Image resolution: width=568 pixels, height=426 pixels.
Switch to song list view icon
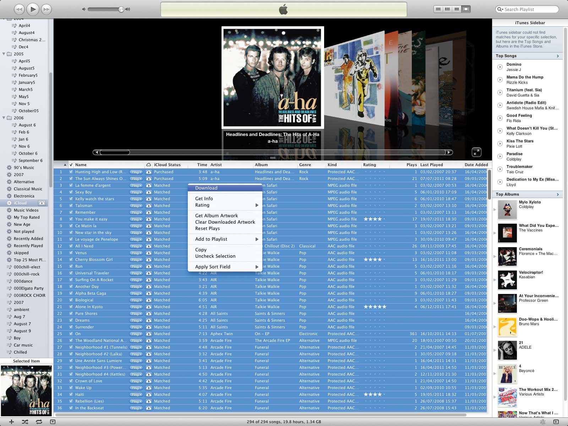pyautogui.click(x=438, y=9)
